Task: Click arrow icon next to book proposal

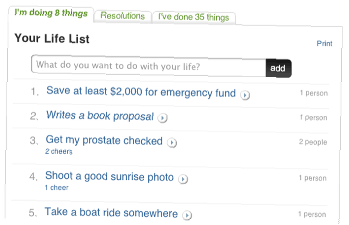Action: pos(163,118)
